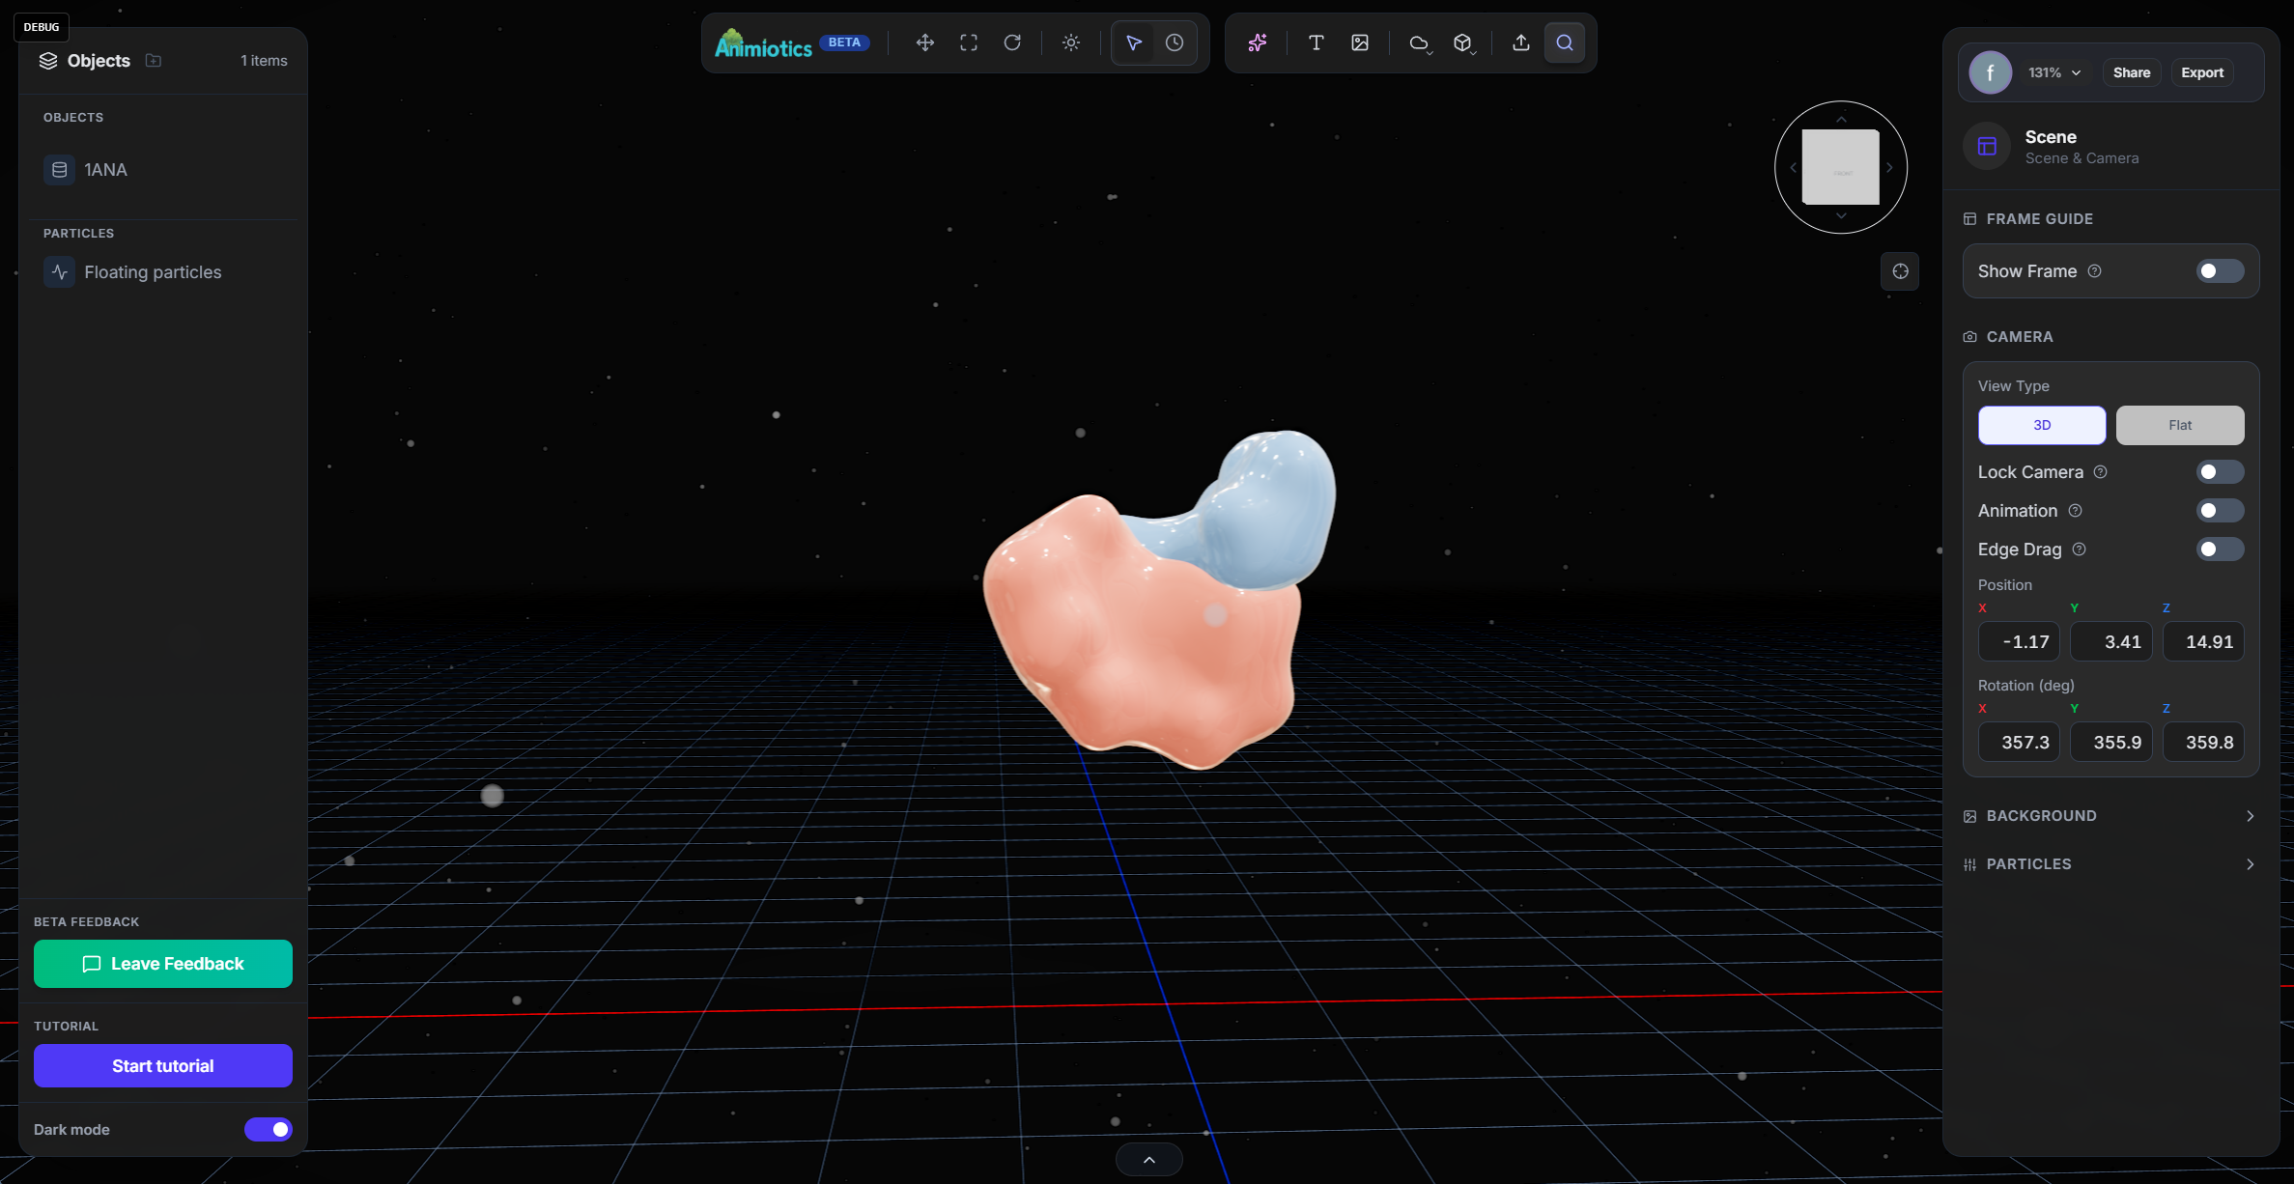Enable the Show Frame toggle
The image size is (2294, 1184).
[x=2218, y=271]
